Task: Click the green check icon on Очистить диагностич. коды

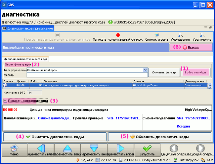Action: click(28, 137)
